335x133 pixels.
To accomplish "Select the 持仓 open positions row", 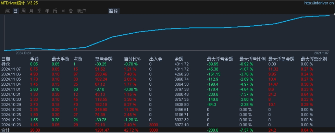I will tap(168, 64).
